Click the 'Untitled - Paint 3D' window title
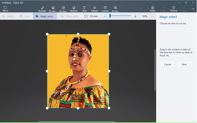The width and height of the screenshot is (197, 123). click(12, 3)
